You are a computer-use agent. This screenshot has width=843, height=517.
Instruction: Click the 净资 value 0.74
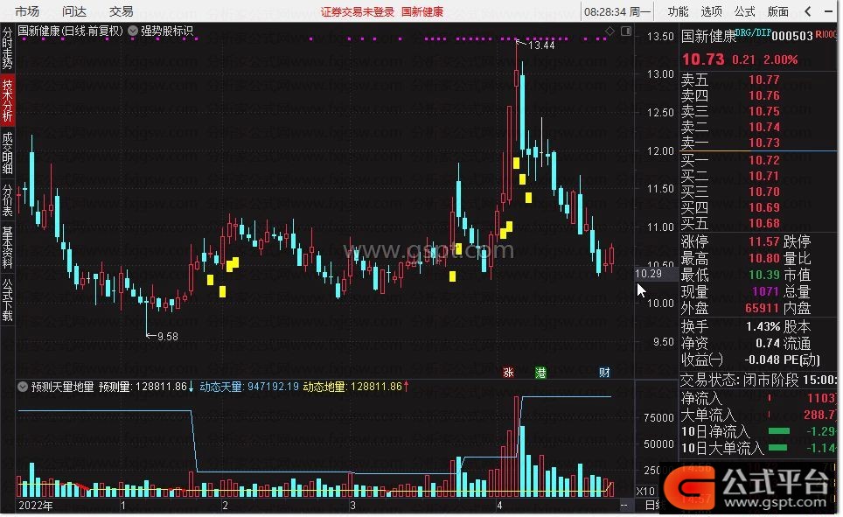click(768, 343)
